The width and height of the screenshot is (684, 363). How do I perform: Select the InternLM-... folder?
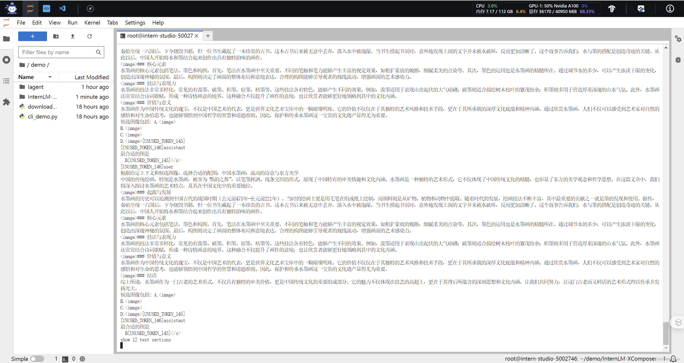(64, 97)
